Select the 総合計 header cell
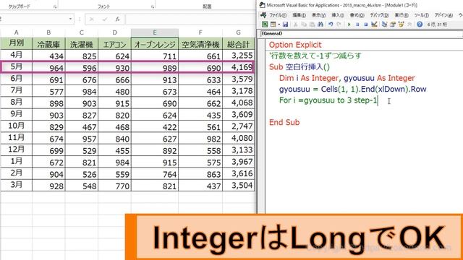This screenshot has width=463, height=260. 239,44
